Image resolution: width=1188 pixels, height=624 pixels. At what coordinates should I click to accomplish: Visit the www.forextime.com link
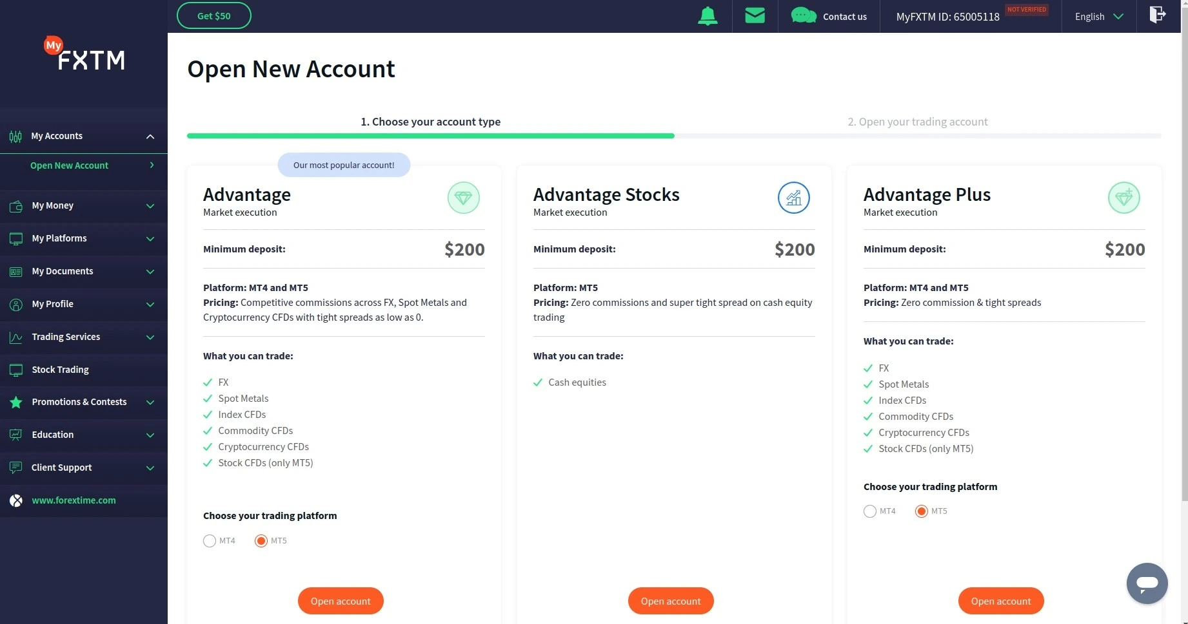coord(74,500)
